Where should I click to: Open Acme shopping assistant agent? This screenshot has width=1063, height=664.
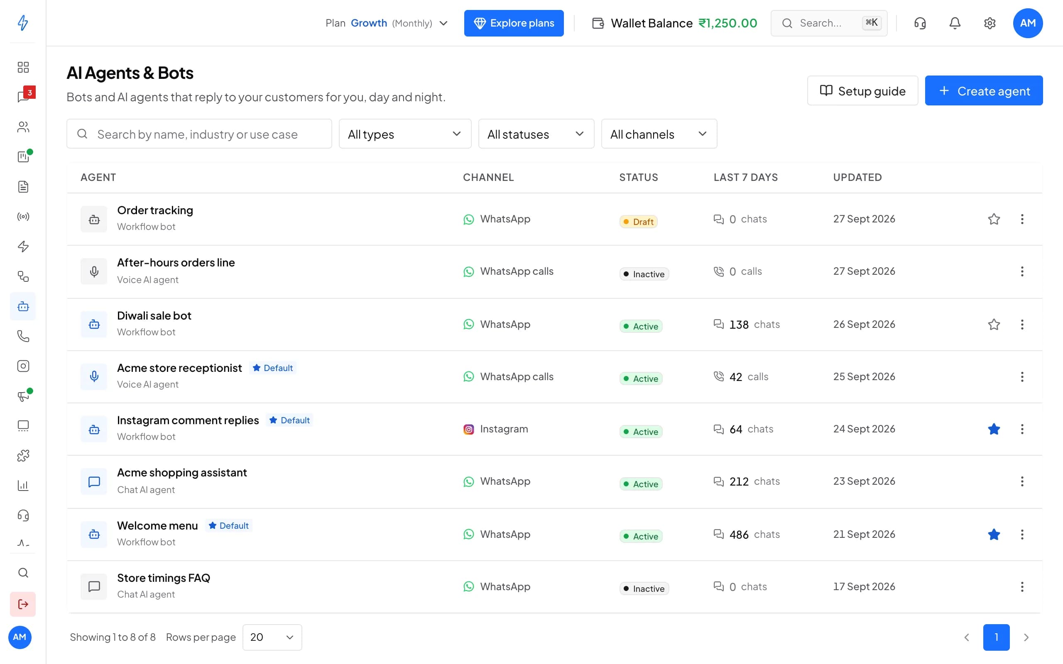point(182,473)
